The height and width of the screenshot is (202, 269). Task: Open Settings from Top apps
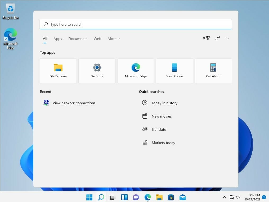click(x=97, y=71)
